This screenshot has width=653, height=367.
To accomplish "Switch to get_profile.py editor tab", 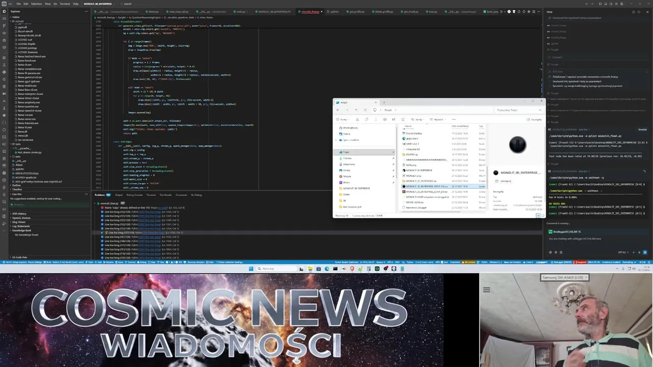I will click(357, 11).
